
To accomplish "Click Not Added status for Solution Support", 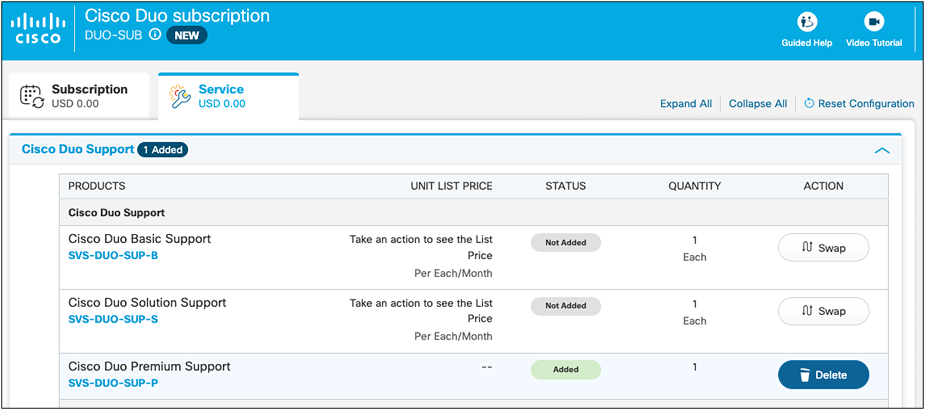I will tap(566, 306).
